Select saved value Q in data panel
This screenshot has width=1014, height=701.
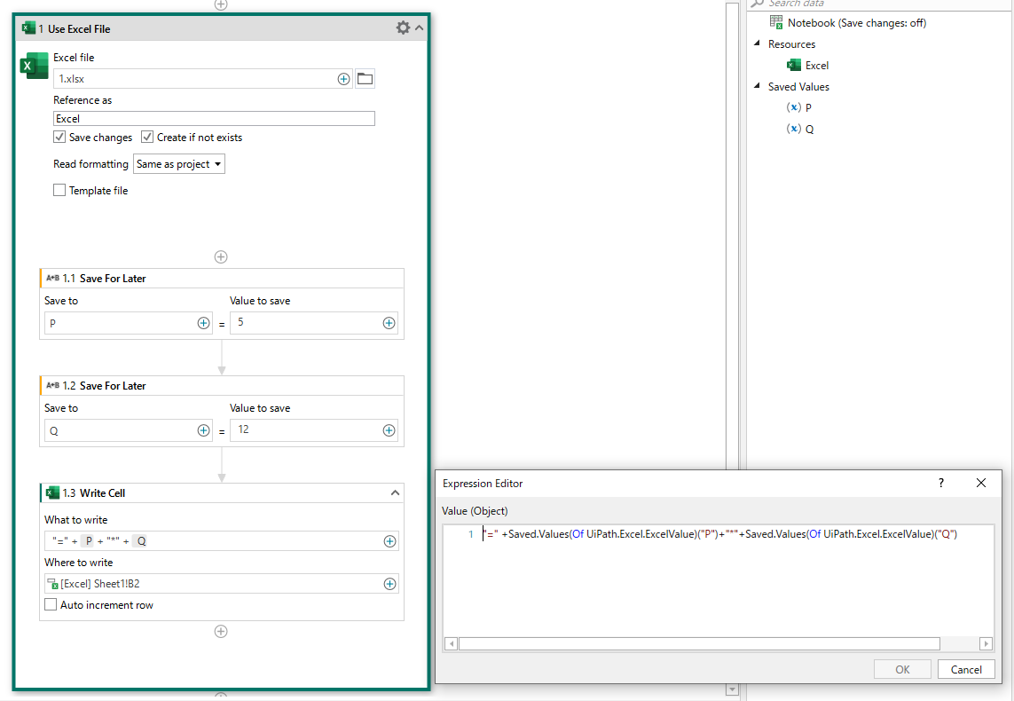pos(800,129)
